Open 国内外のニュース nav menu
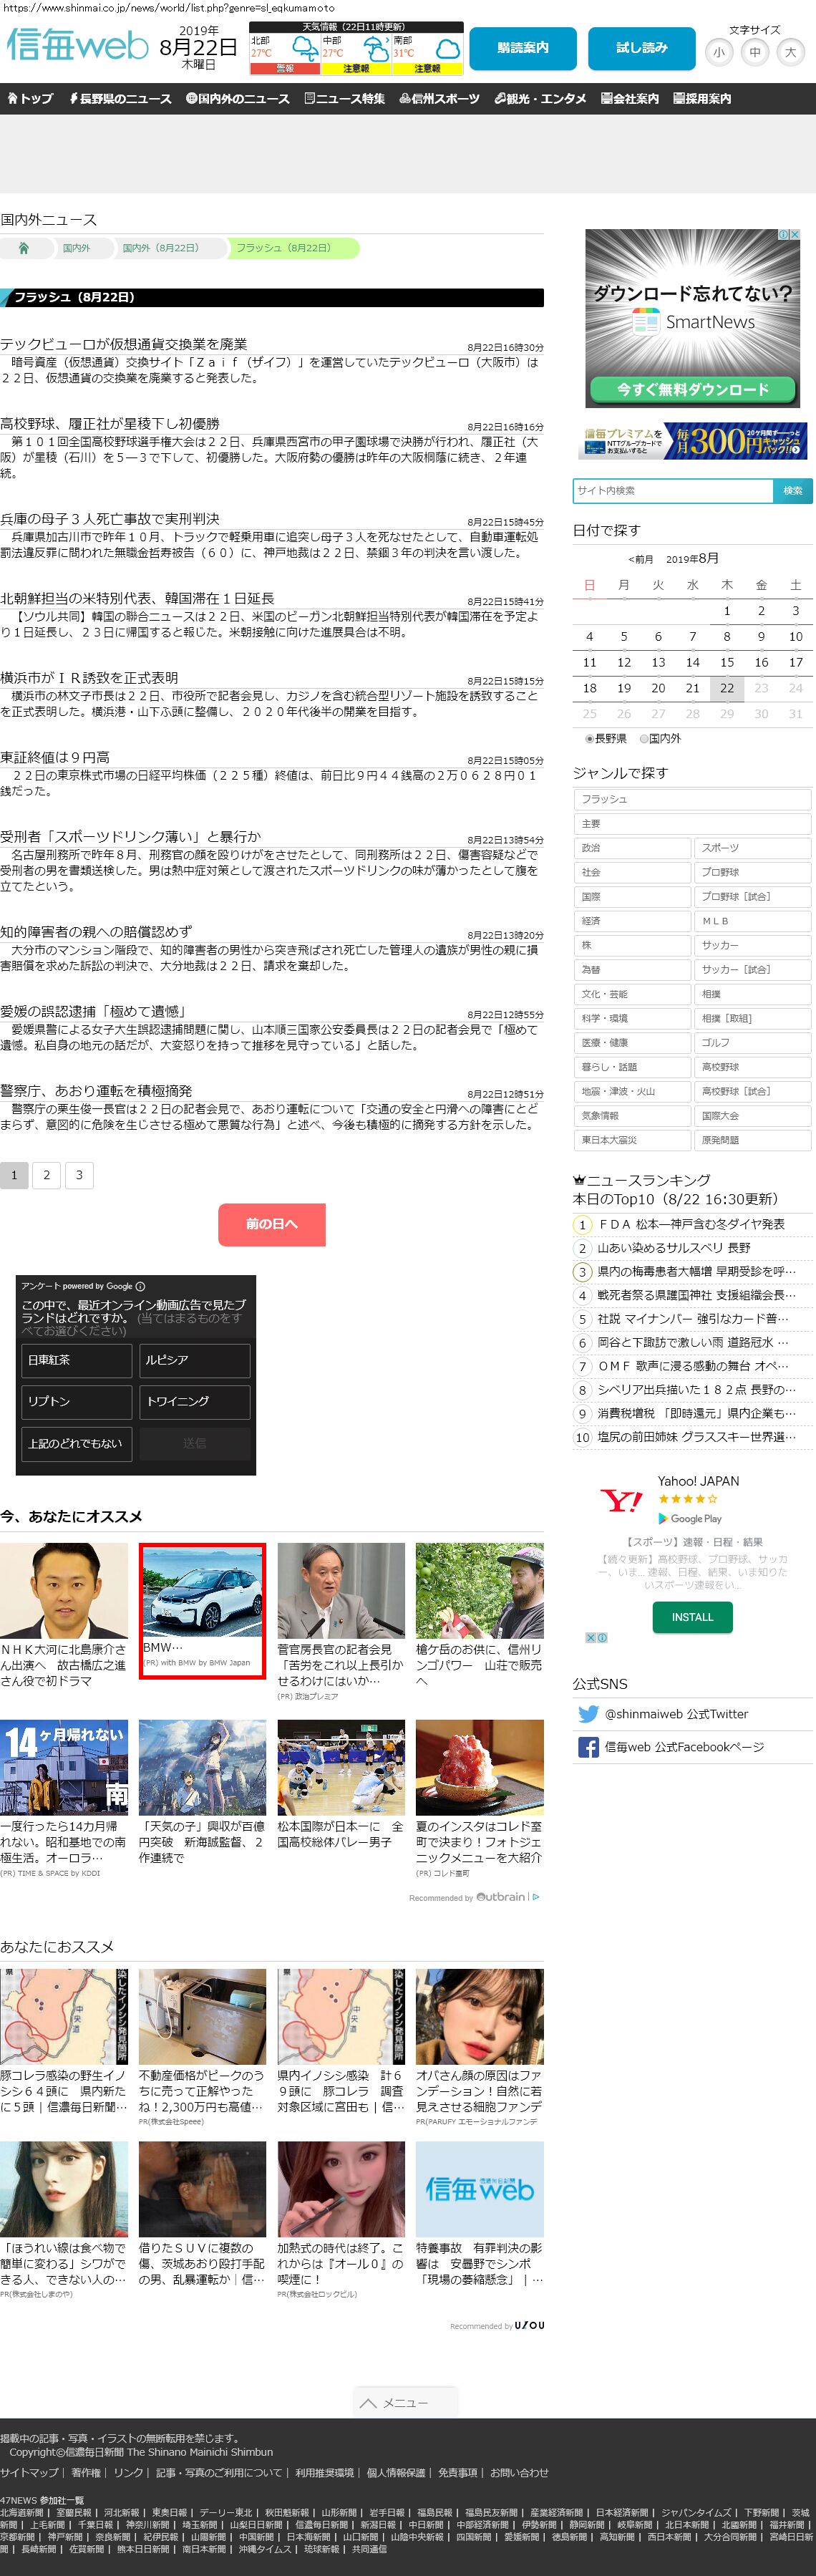The width and height of the screenshot is (816, 2576). (238, 99)
